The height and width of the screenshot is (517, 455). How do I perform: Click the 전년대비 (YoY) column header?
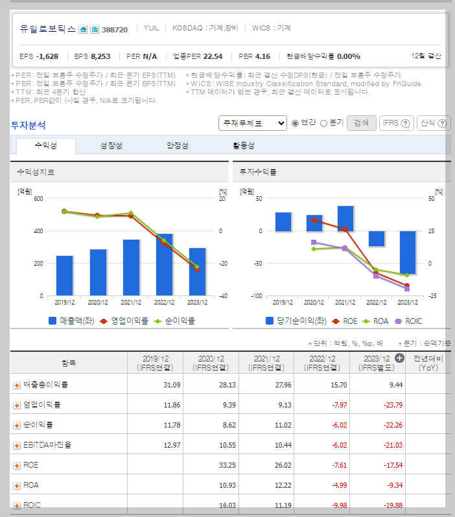(428, 363)
